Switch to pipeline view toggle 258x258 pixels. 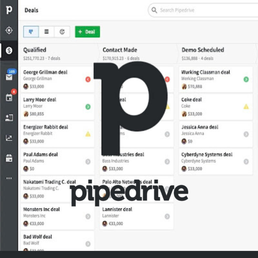(31, 32)
